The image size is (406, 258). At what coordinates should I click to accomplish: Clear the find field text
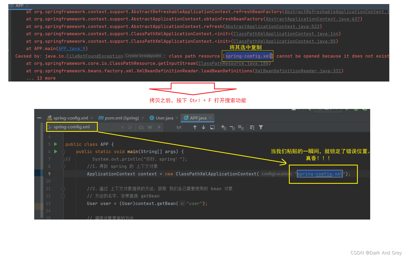click(122, 127)
